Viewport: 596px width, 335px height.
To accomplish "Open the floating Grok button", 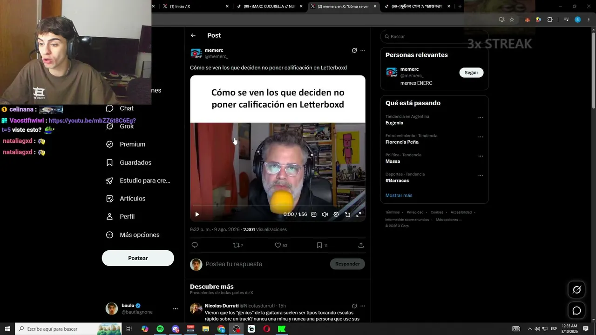I will (576, 290).
